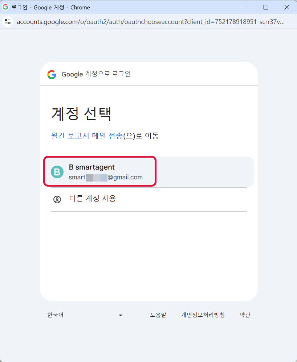The width and height of the screenshot is (297, 362).
Task: Minimize the Chrome login window
Action: click(245, 7)
